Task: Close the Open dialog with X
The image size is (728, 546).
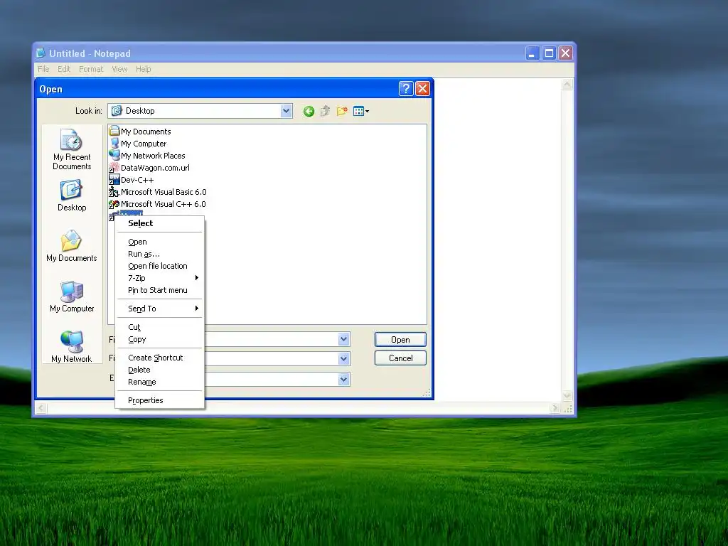Action: (x=422, y=89)
